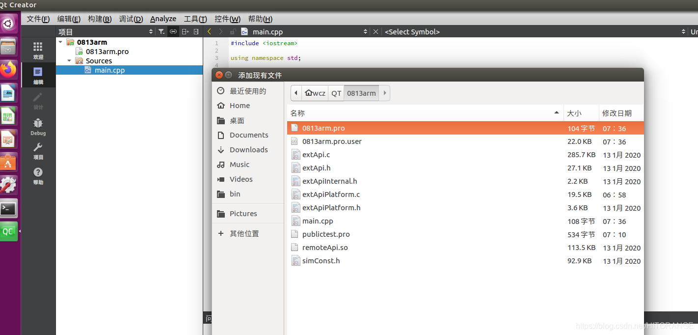Open the 帮助 (Help) mode in sidebar
The height and width of the screenshot is (335, 698).
point(38,176)
